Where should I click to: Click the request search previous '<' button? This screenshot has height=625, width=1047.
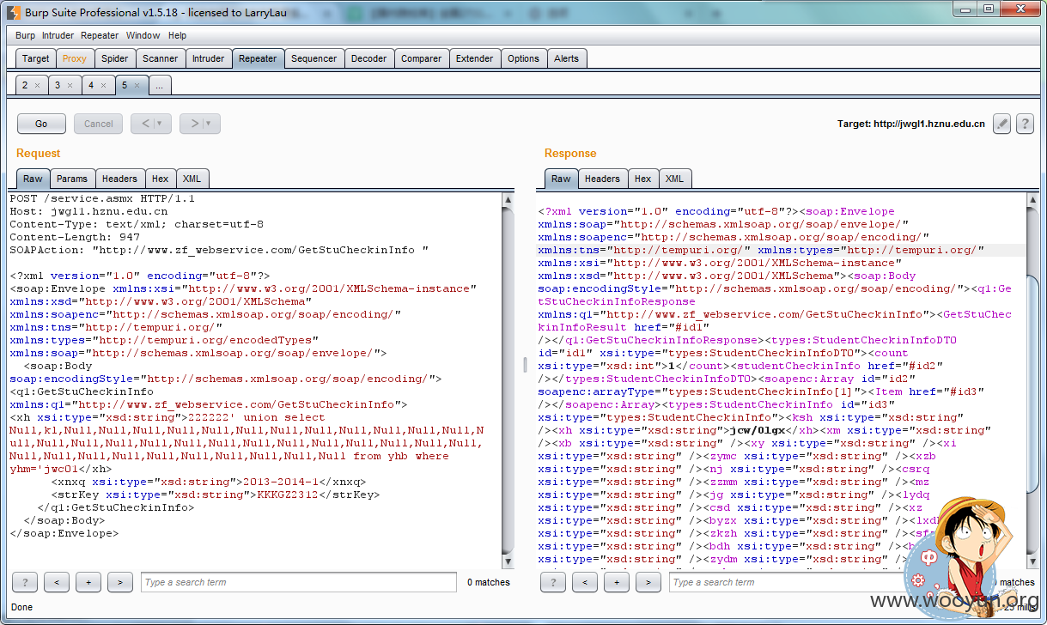[57, 582]
